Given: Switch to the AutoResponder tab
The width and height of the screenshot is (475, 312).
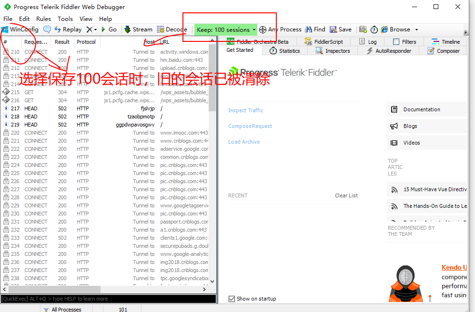Looking at the screenshot, I should 389,51.
